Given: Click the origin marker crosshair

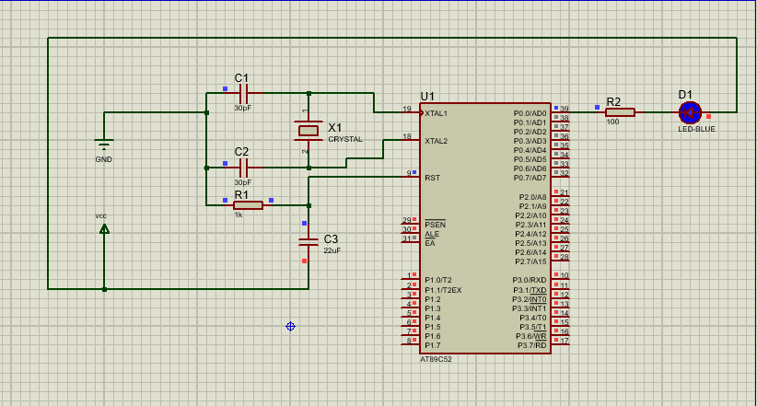Looking at the screenshot, I should coord(290,326).
